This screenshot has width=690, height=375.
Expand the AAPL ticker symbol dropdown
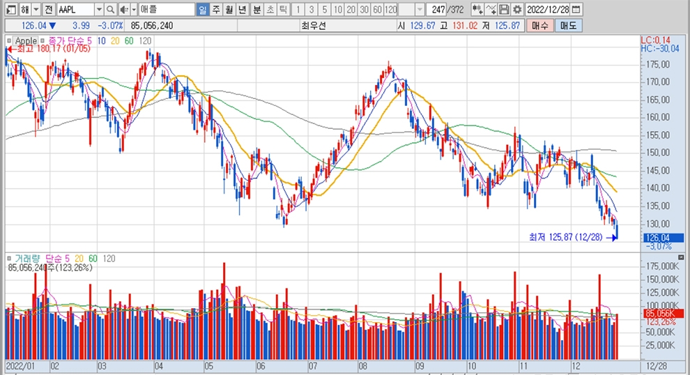98,10
